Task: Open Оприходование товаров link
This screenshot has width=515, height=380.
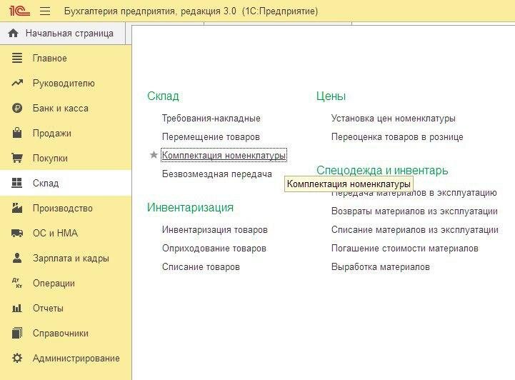Action: pos(214,248)
